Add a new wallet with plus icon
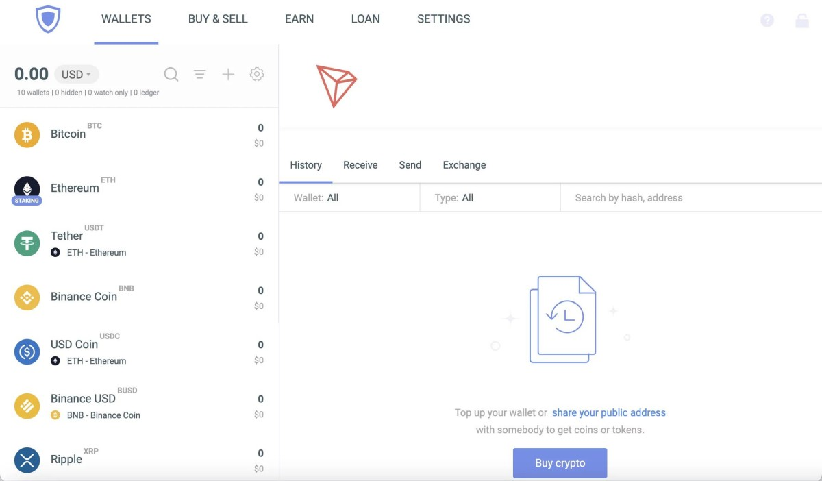The width and height of the screenshot is (822, 481). (228, 74)
